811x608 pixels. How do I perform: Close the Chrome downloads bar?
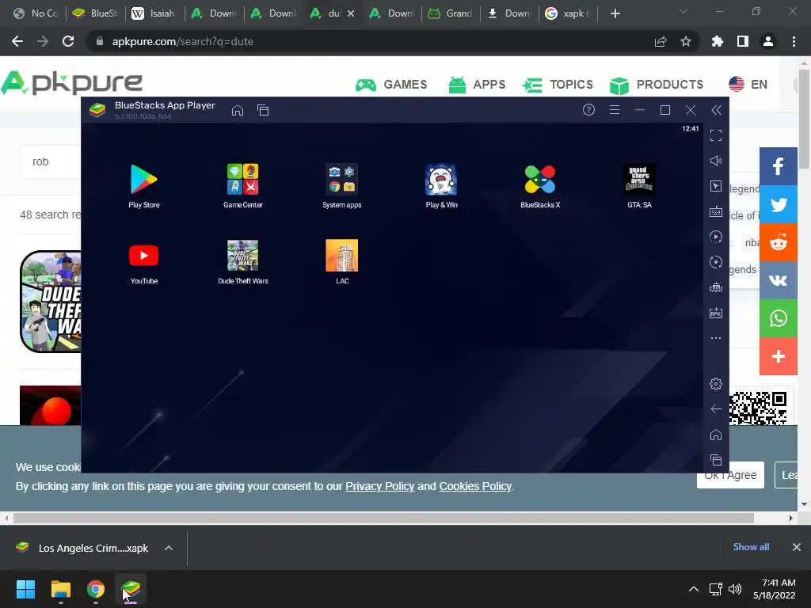pos(797,547)
